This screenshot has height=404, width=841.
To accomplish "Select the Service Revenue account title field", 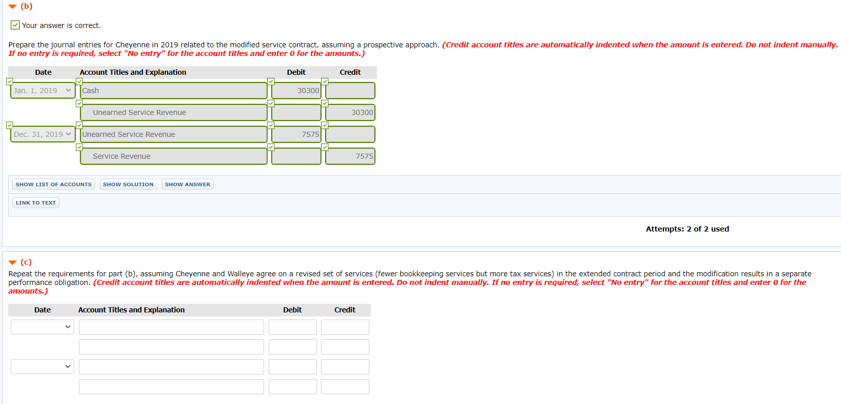I will click(x=173, y=156).
